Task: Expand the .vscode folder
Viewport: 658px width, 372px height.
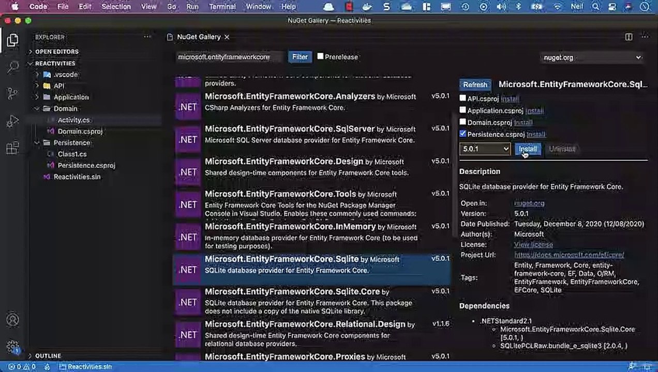Action: [x=66, y=74]
